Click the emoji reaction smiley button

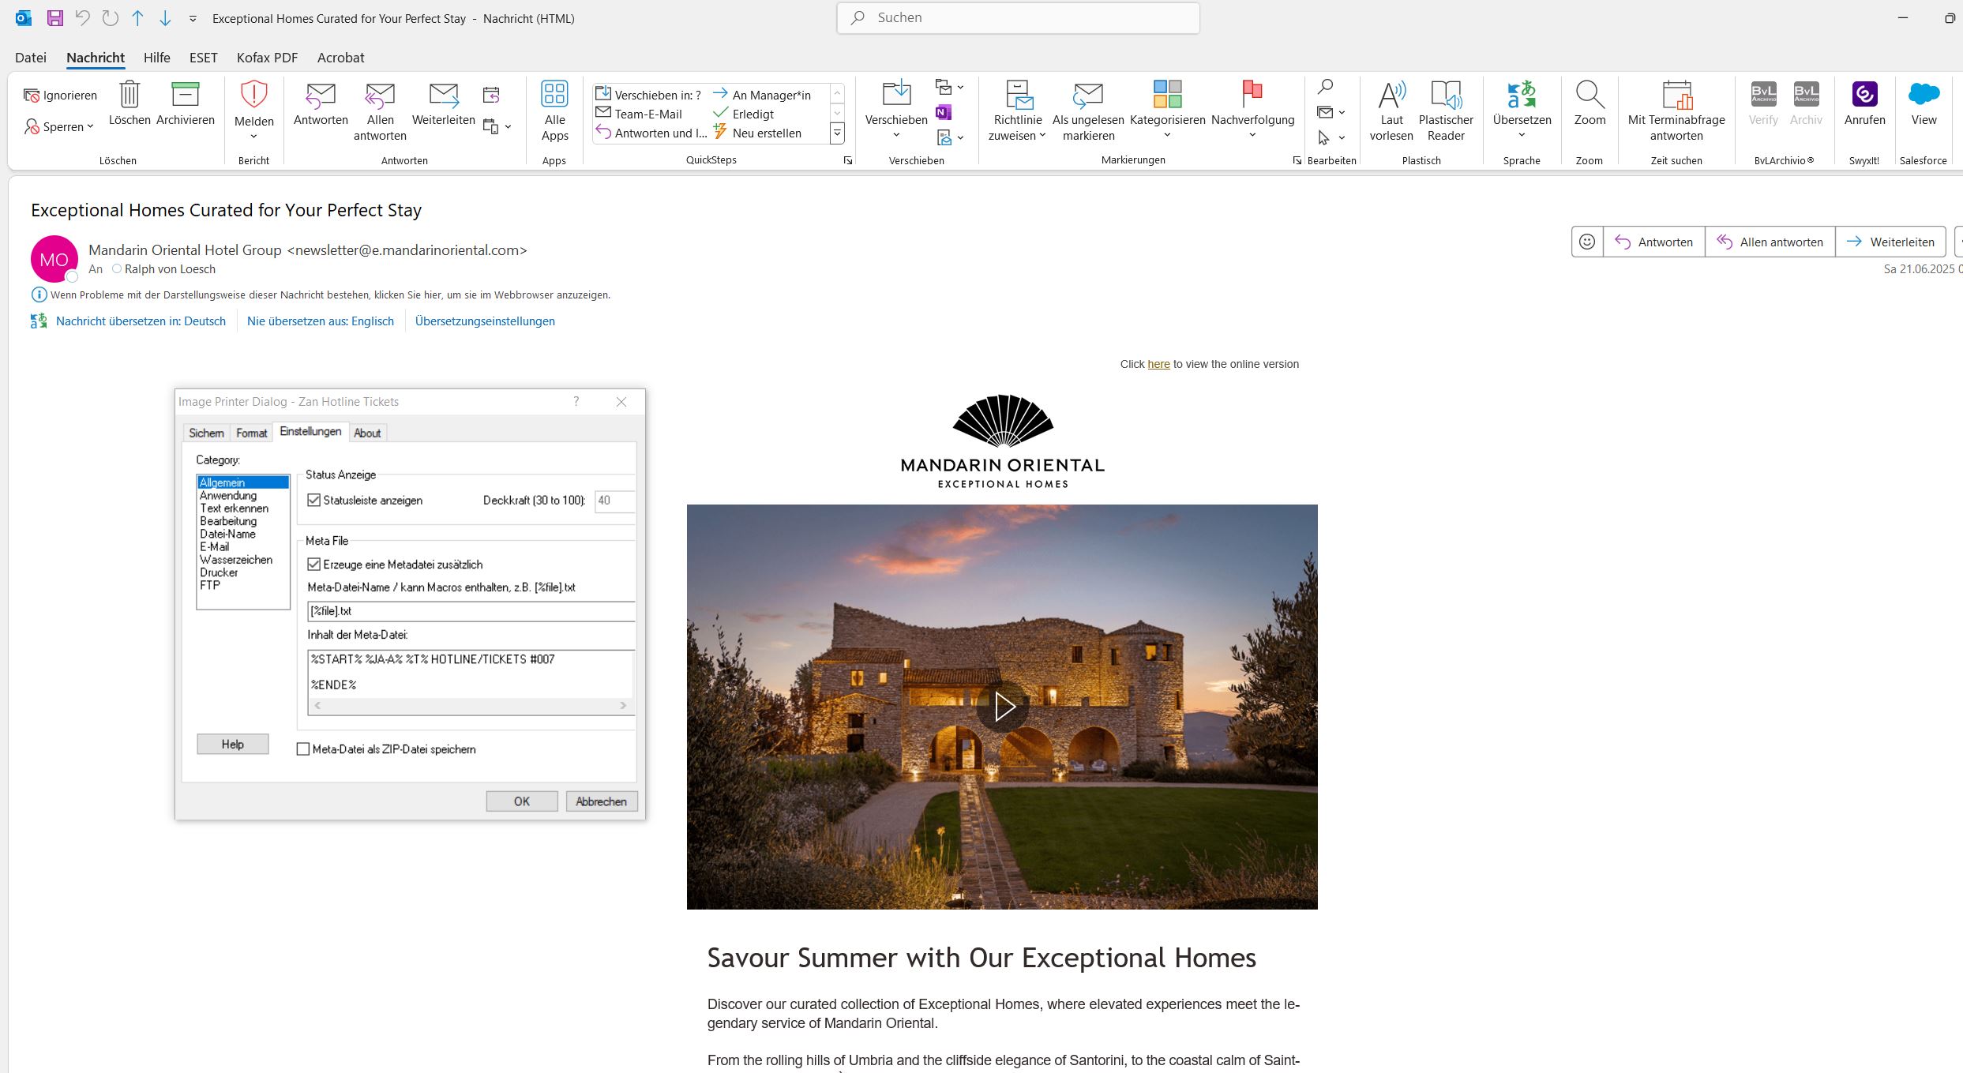[1587, 242]
